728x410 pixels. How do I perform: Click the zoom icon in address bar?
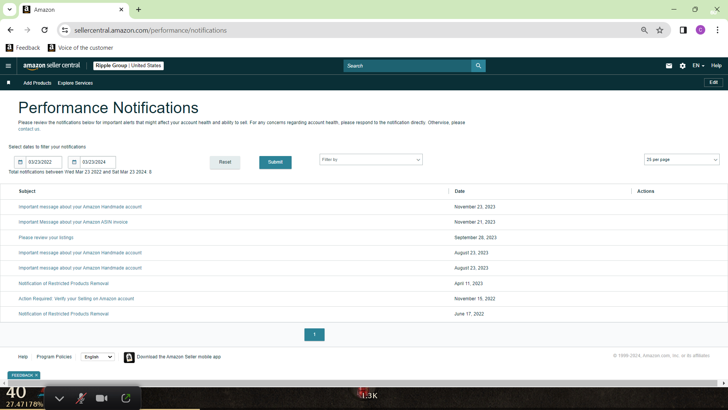click(644, 30)
